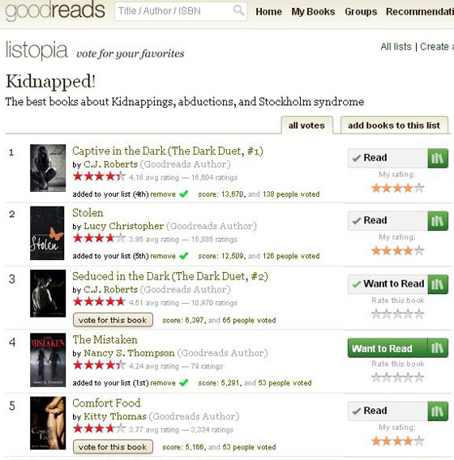Rate Seduced in the Dark five stars

click(x=420, y=314)
